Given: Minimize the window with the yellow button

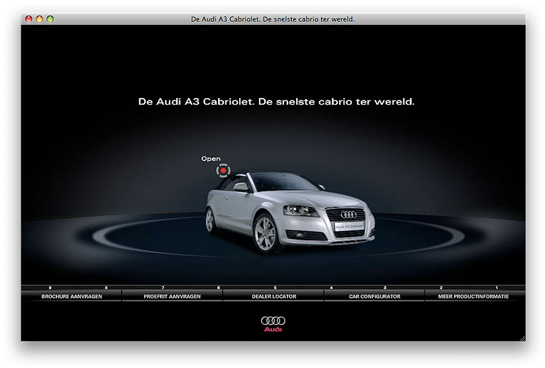Looking at the screenshot, I should (x=39, y=19).
